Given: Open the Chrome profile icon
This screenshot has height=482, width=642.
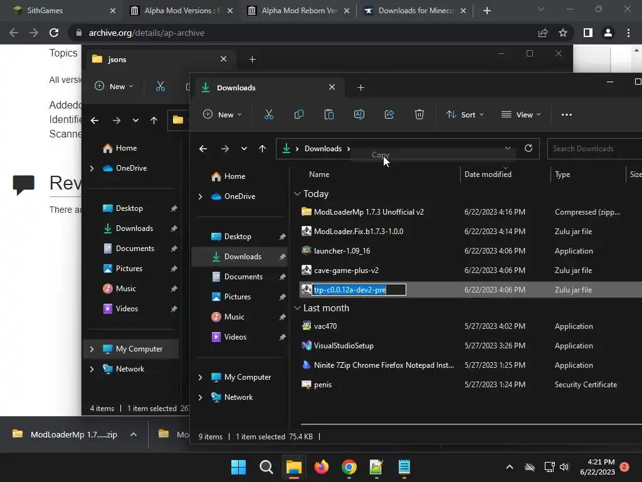Looking at the screenshot, I should coord(608,33).
